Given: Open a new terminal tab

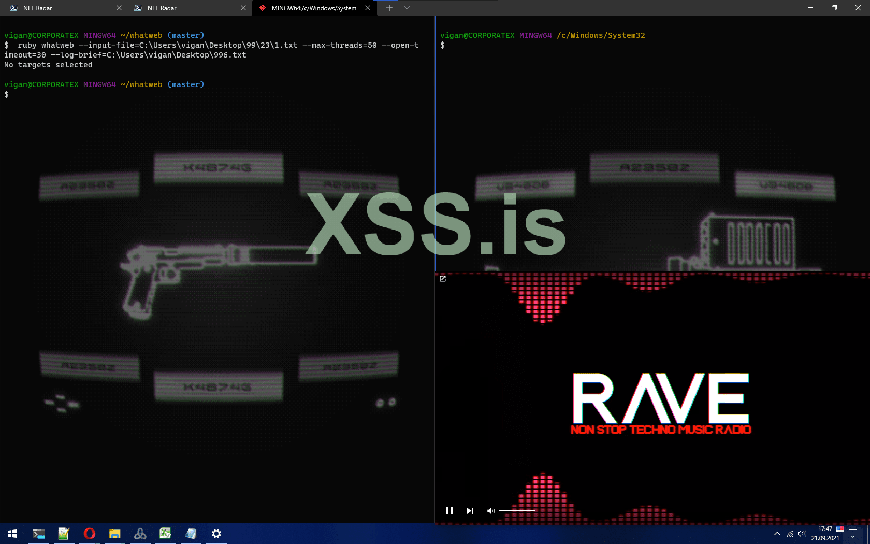Looking at the screenshot, I should click(x=389, y=8).
